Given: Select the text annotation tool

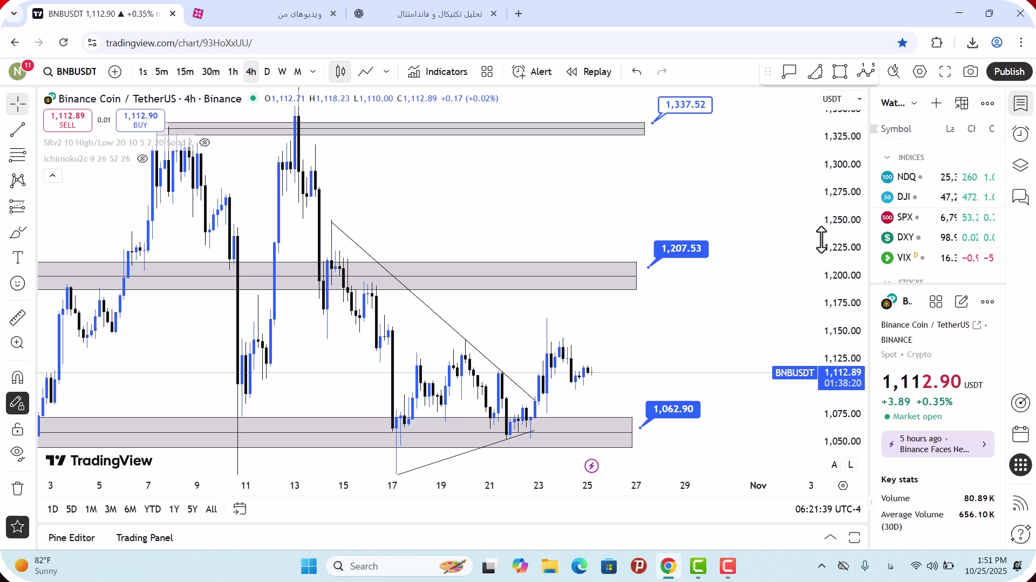Looking at the screenshot, I should (x=17, y=258).
